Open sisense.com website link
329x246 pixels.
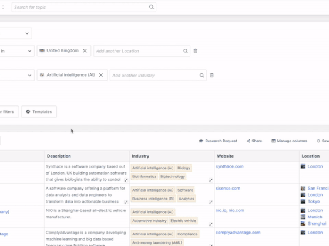[228, 188]
